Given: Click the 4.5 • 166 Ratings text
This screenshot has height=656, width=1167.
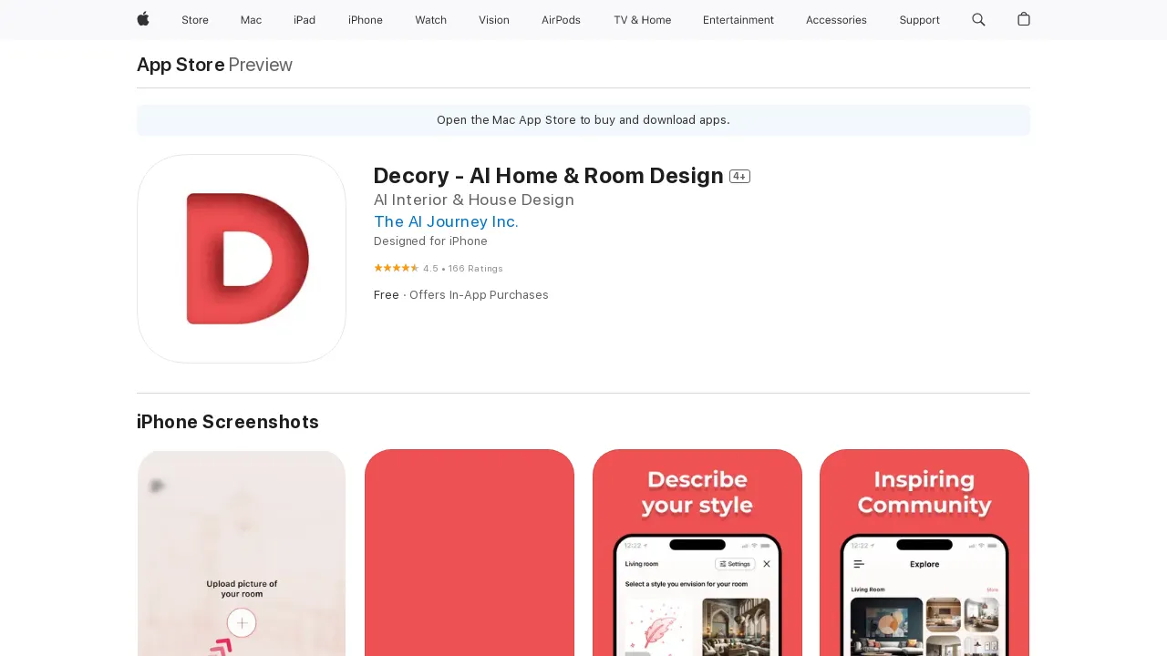Looking at the screenshot, I should coord(463,269).
